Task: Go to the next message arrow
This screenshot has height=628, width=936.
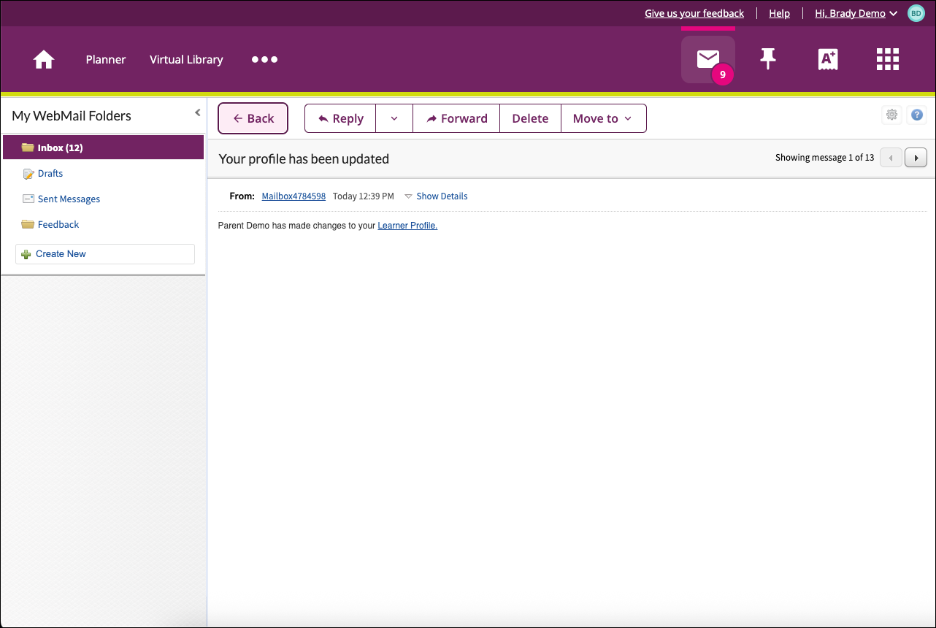Action: click(x=916, y=158)
